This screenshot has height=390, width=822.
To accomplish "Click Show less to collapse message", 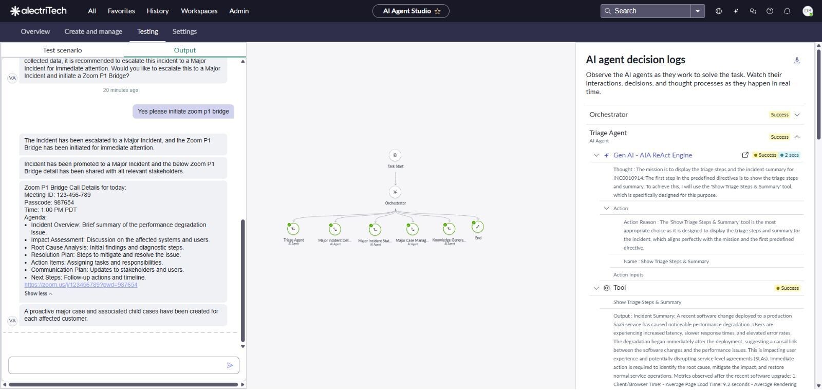I will [38, 293].
